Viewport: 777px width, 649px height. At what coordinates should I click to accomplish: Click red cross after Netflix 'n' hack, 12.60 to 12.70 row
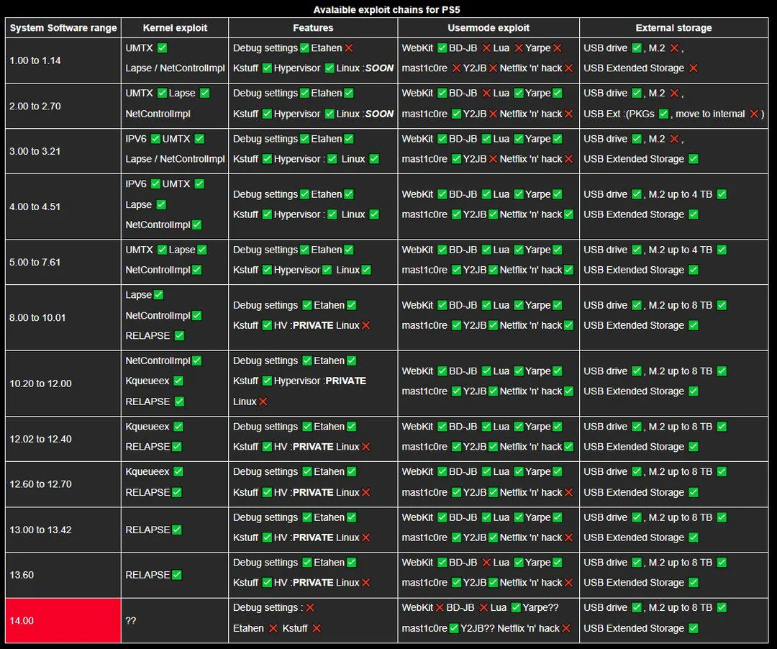point(568,492)
